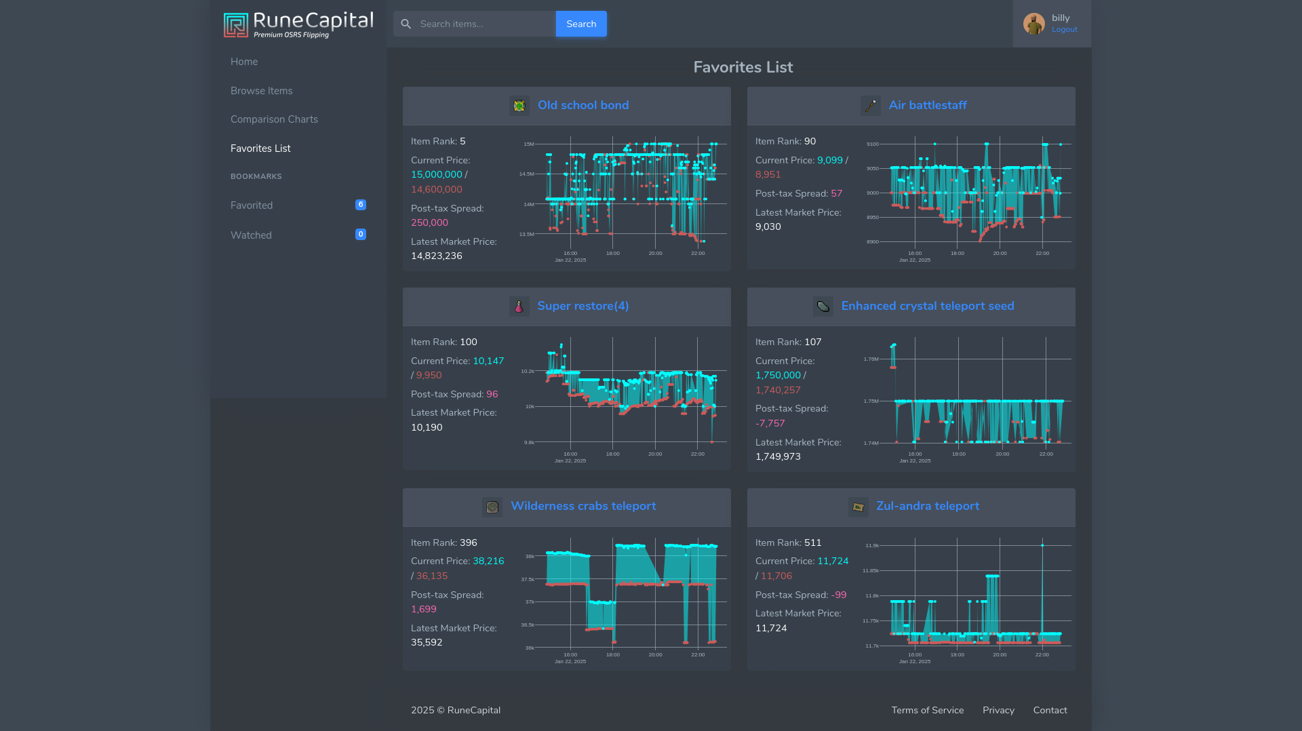Click the Zul-andra teleport scroll icon
The height and width of the screenshot is (731, 1302).
[859, 507]
